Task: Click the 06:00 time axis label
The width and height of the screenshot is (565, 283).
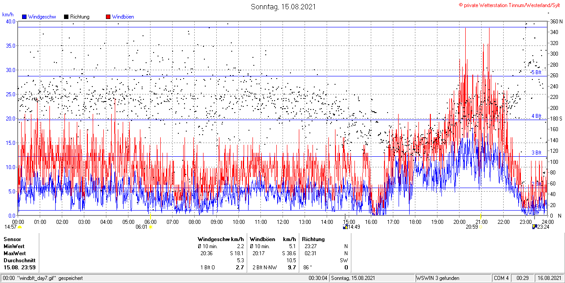Action: pos(151,222)
